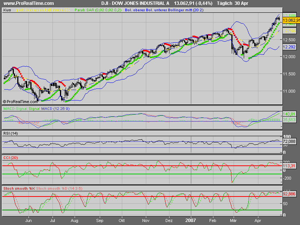Screen dimensions: 300x225
Task: Click the © ProRealTime.com copyright text
Action: tap(20, 102)
